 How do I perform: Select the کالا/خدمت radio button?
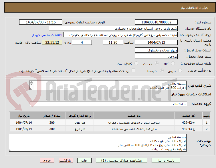point(136,63)
